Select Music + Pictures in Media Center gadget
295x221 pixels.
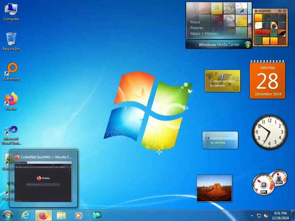[x=204, y=33]
